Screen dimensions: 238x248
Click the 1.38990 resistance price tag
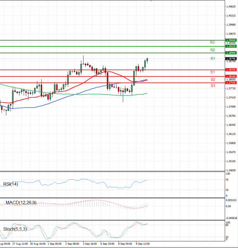(231, 53)
